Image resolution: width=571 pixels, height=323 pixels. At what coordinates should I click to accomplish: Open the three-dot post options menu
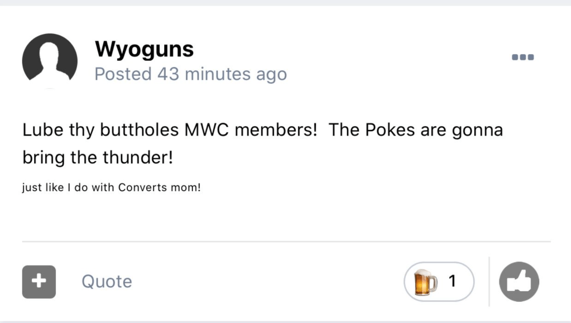coord(523,57)
